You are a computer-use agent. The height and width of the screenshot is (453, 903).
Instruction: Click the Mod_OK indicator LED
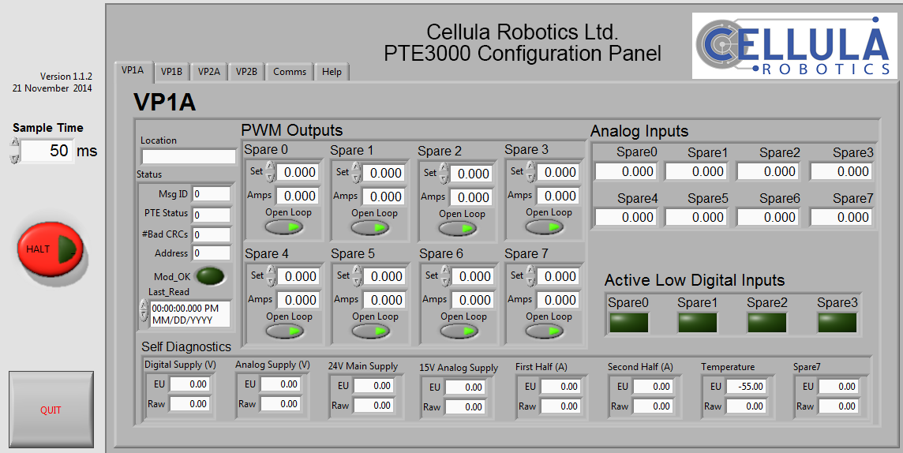[x=211, y=276]
